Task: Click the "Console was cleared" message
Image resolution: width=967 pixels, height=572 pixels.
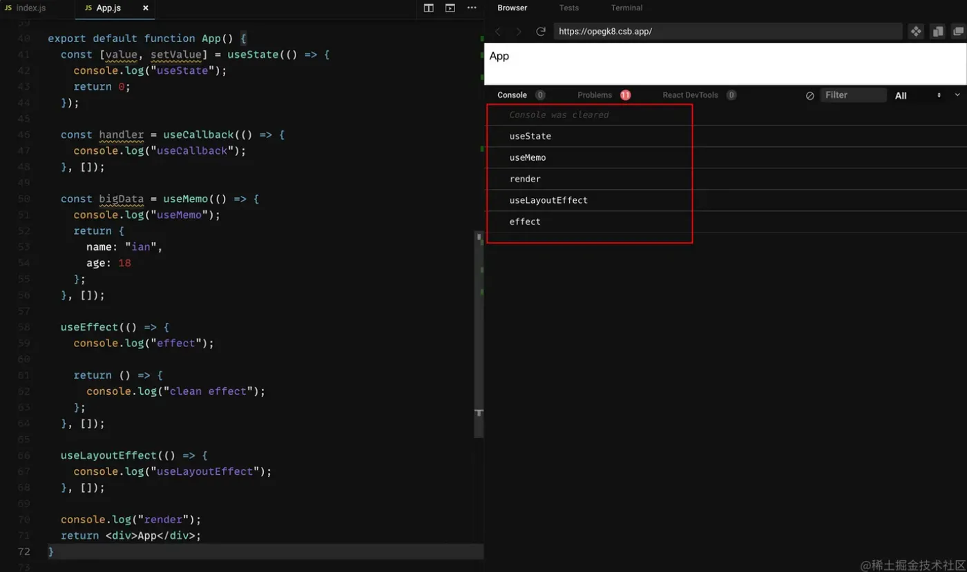Action: pos(559,115)
